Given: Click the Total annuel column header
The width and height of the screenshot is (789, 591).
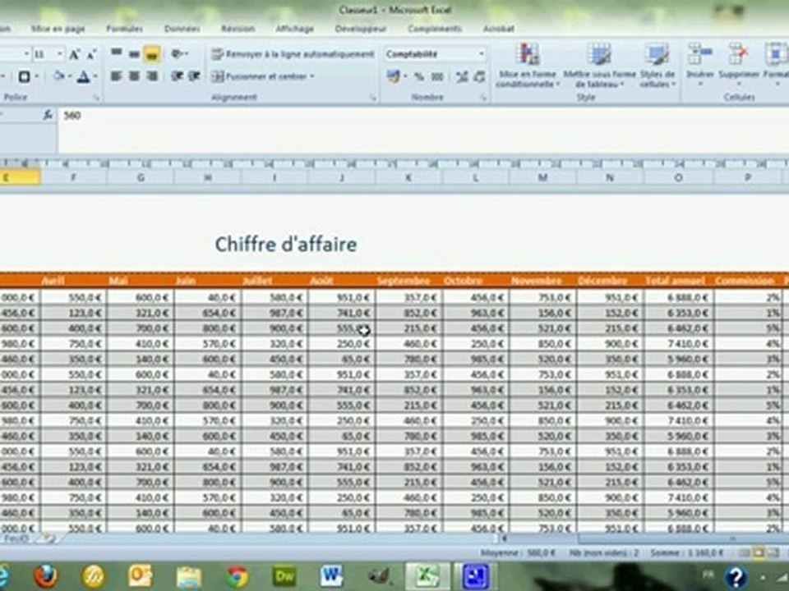Looking at the screenshot, I should [676, 281].
